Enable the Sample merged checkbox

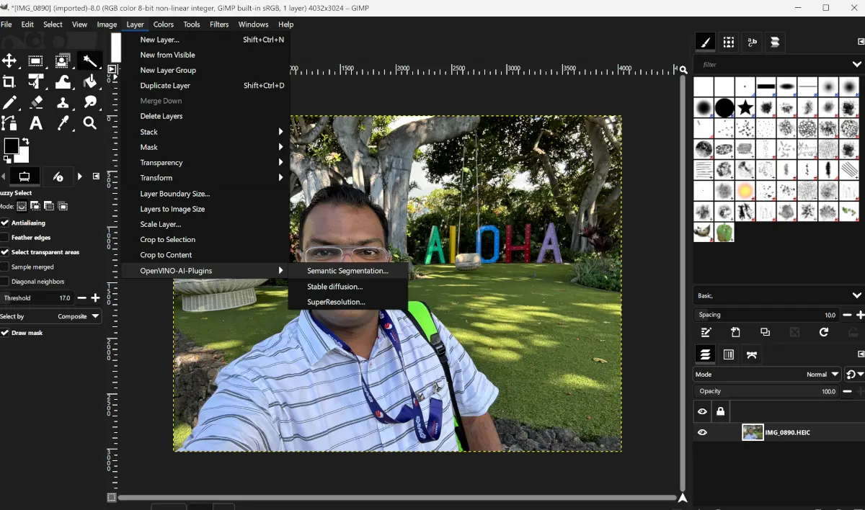5,267
